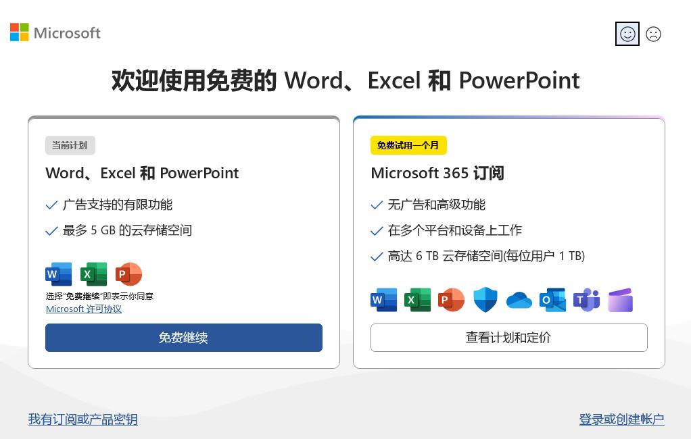Screen dimensions: 691x439
Task: Open the 我有订阅或产品密钥 link
Action: [83, 419]
